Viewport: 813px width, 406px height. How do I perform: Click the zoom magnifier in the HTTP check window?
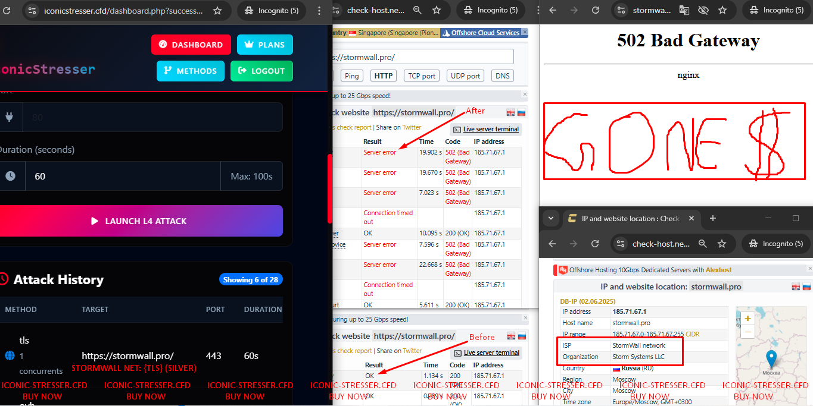pyautogui.click(x=418, y=10)
